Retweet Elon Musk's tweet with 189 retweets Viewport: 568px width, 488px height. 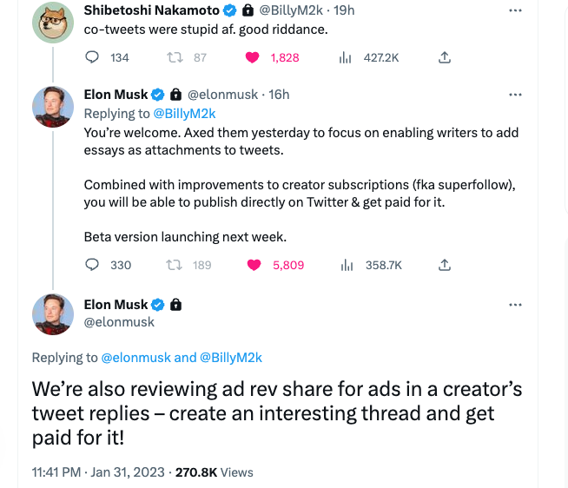pos(174,265)
